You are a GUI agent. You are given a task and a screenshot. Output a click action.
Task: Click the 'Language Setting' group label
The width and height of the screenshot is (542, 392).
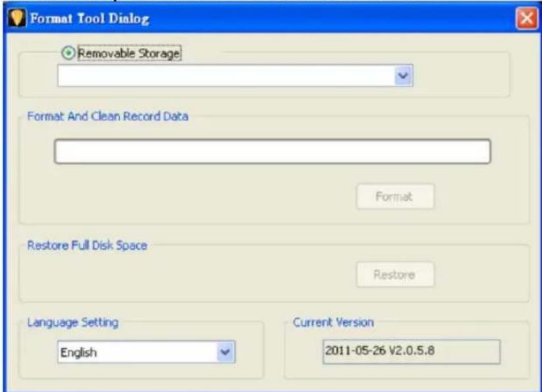tap(72, 322)
